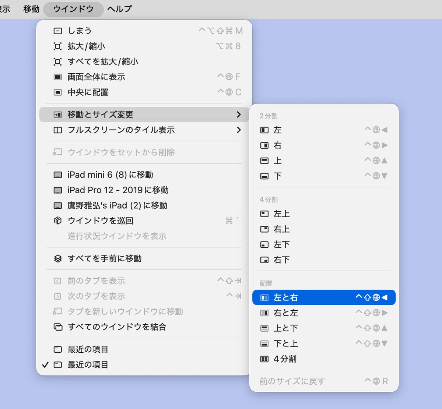Click the 4分割 grid icon
Image resolution: width=442 pixels, height=409 pixels.
[x=264, y=359]
